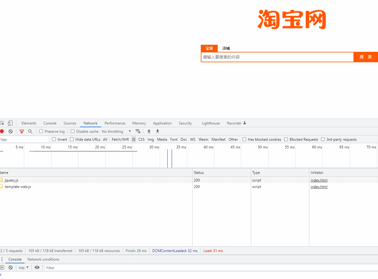Click the template-web.js file icon

point(1,187)
